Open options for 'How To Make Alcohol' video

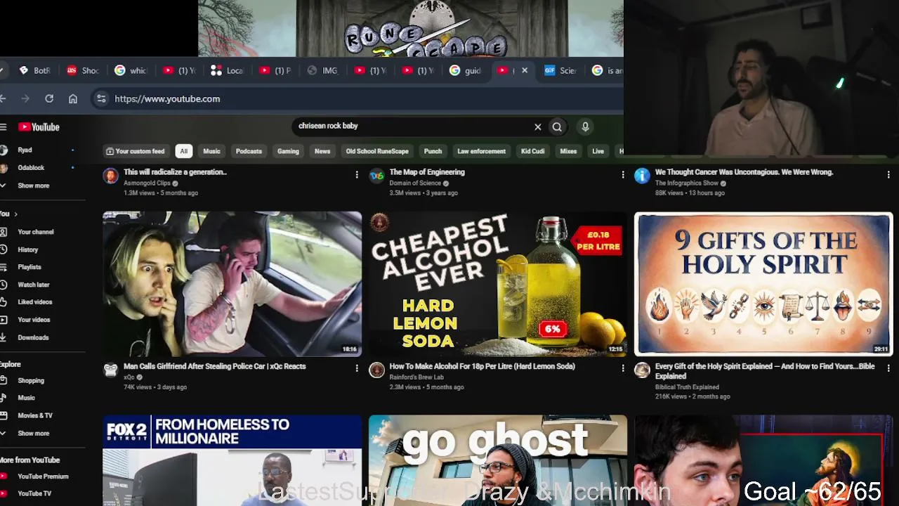pos(623,368)
